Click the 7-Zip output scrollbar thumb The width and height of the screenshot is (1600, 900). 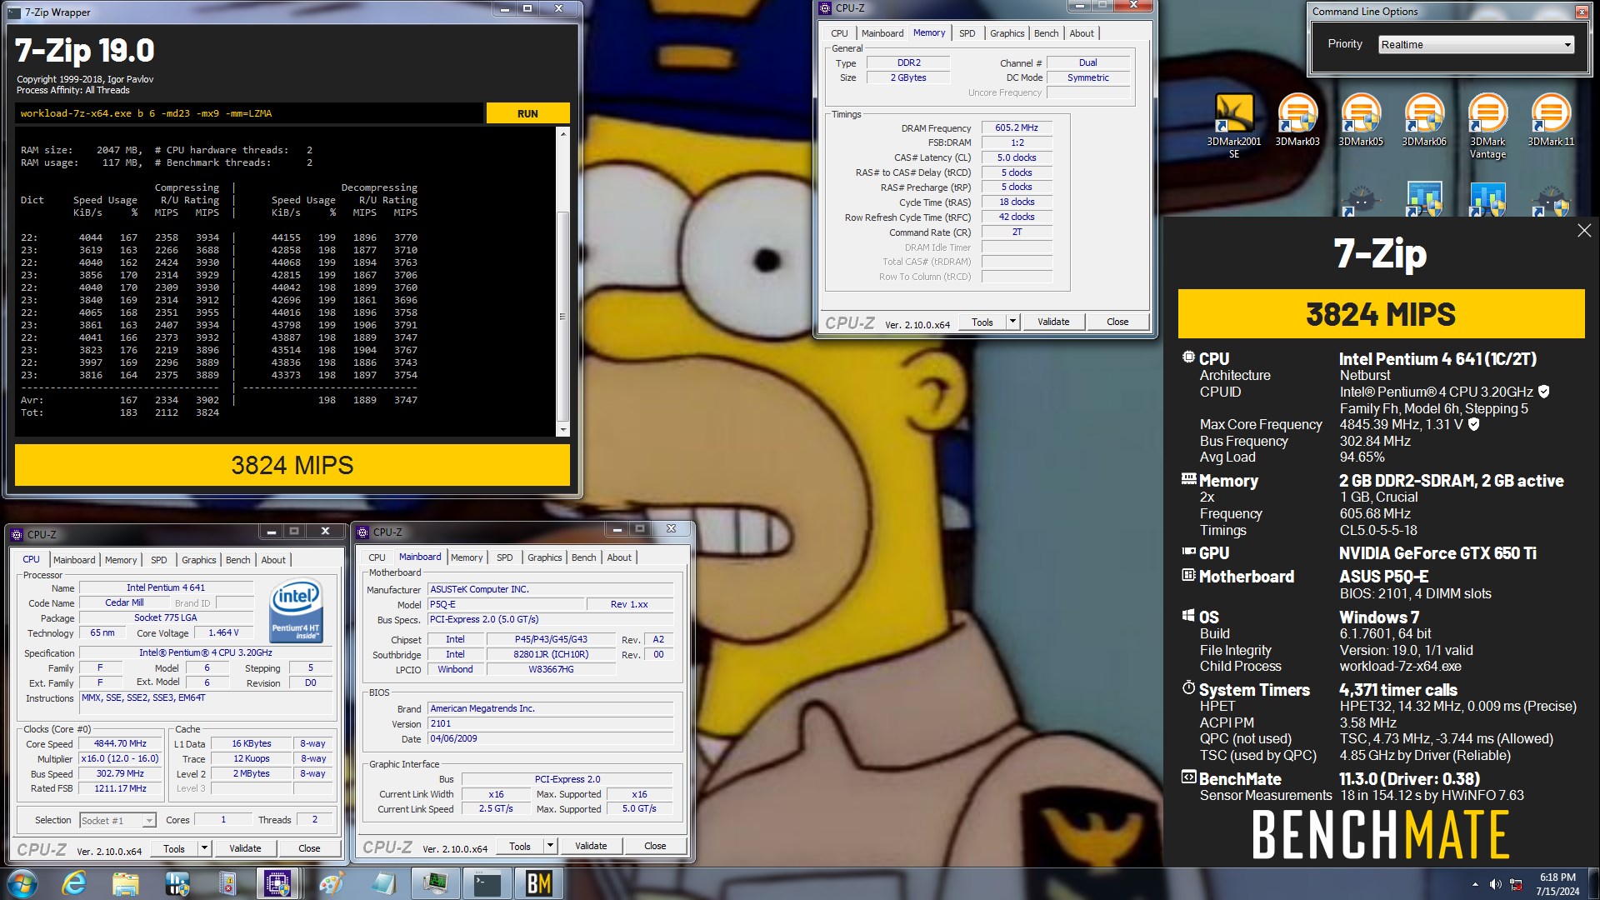(562, 317)
